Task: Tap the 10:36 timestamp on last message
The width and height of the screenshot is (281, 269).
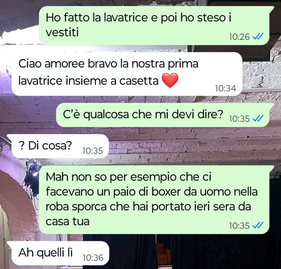Action: pos(93,258)
